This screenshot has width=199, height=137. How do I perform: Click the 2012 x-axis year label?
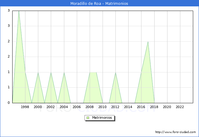(x=115, y=107)
